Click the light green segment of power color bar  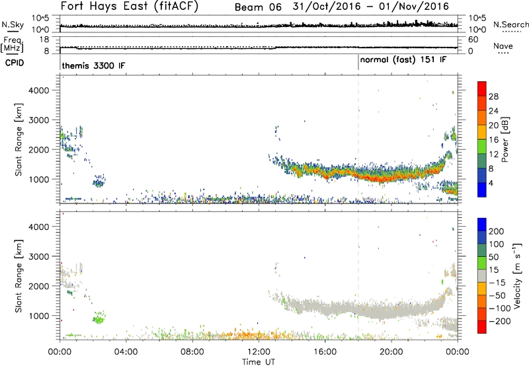[482, 146]
